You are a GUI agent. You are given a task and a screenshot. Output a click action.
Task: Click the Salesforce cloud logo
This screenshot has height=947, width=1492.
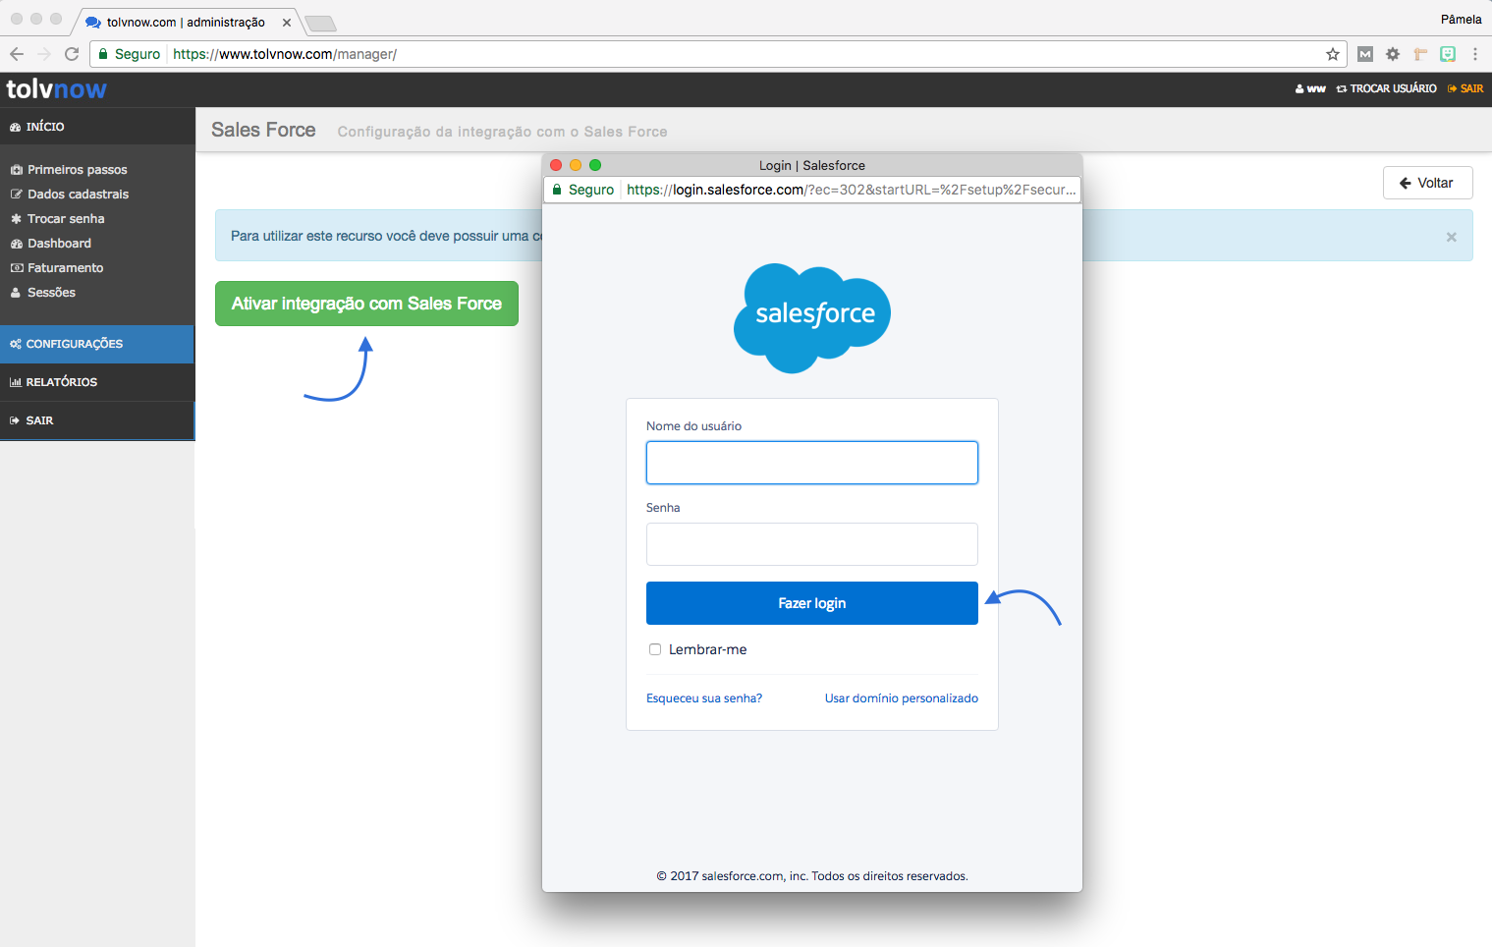pyautogui.click(x=812, y=317)
